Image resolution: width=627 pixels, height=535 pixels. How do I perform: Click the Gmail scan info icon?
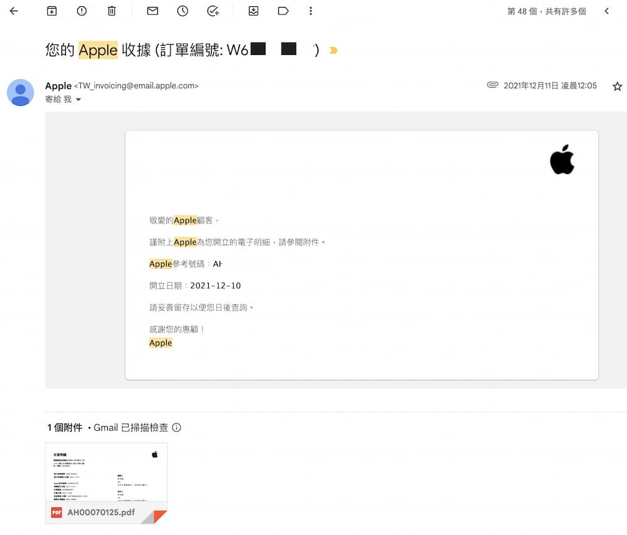(176, 428)
